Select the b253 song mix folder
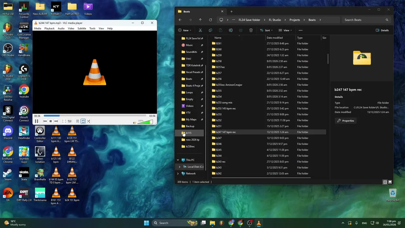This screenshot has height=228, width=405. tap(224, 103)
